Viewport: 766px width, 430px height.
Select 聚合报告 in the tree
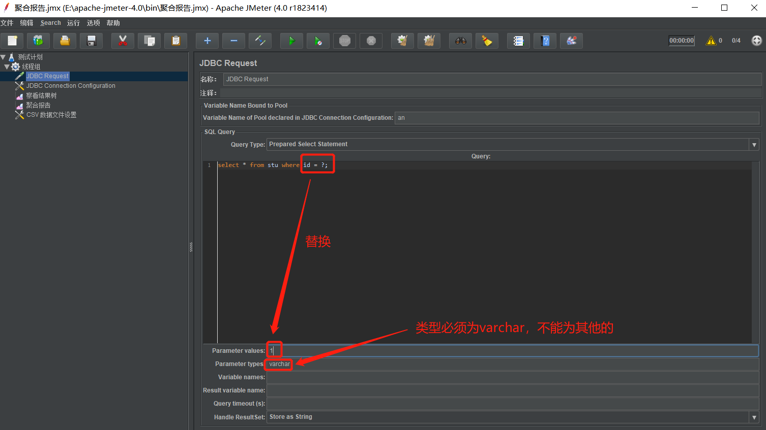[x=38, y=105]
